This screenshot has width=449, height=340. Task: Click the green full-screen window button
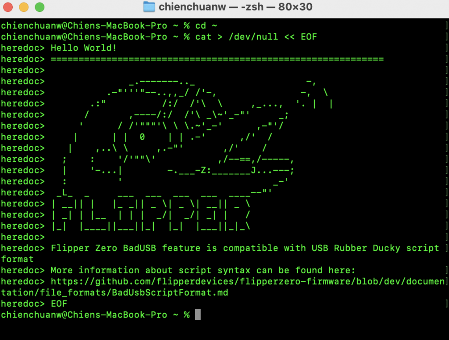pyautogui.click(x=39, y=7)
